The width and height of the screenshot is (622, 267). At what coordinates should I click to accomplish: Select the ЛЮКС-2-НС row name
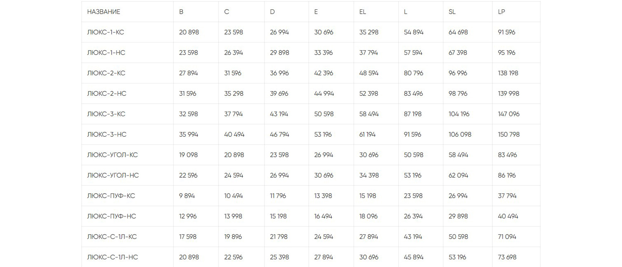[x=107, y=94]
